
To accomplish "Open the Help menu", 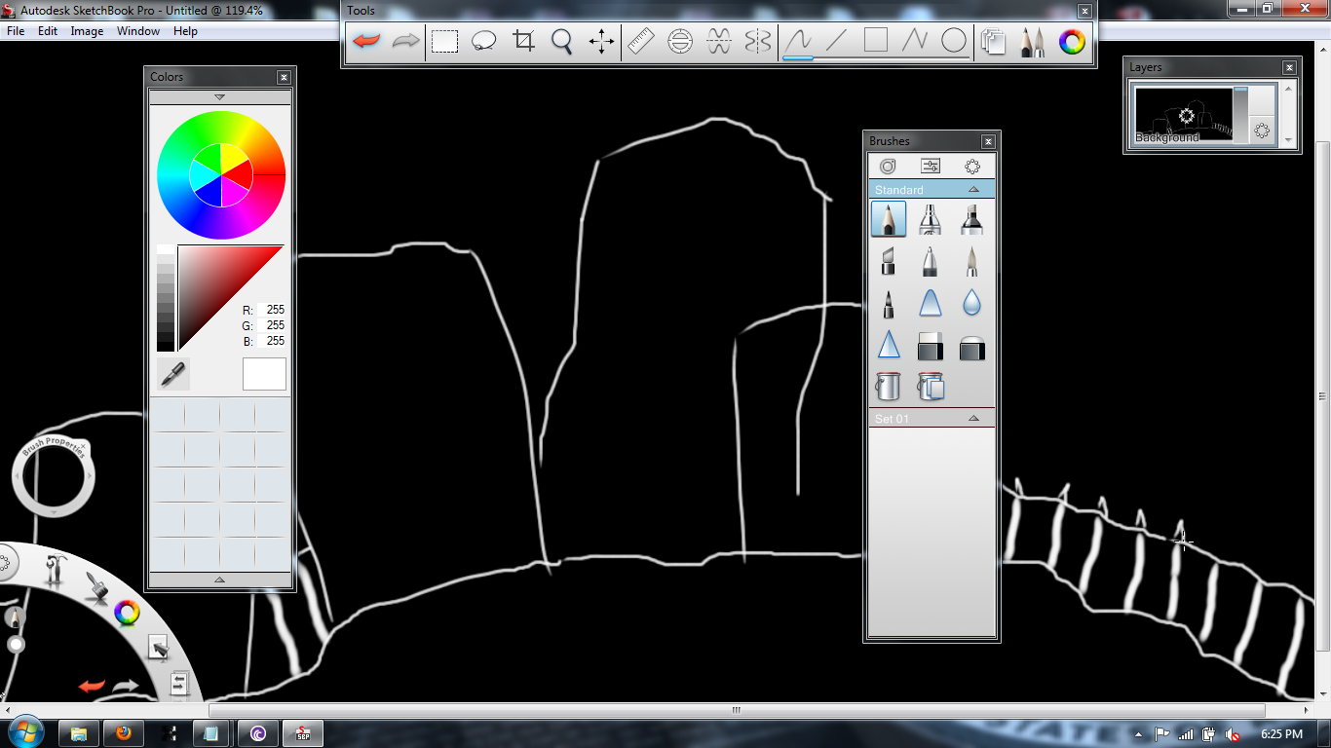I will click(185, 31).
